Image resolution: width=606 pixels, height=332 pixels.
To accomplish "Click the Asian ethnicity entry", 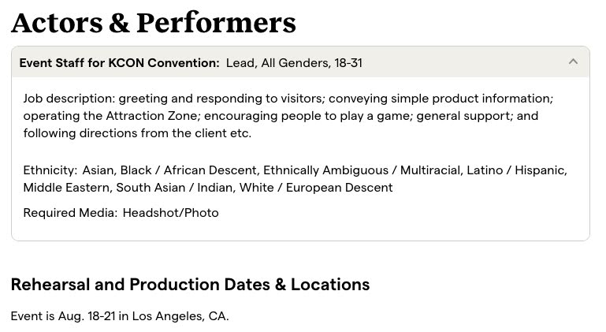I will tap(99, 170).
